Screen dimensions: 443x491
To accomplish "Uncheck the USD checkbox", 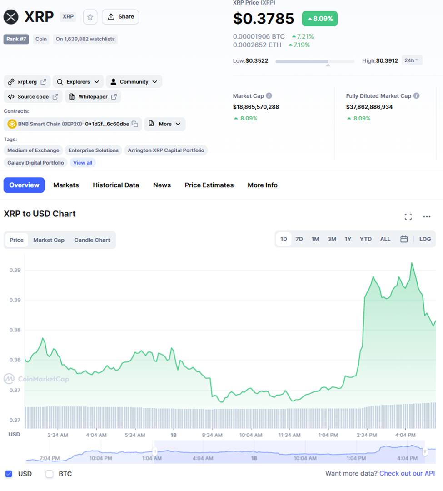I will [9, 474].
